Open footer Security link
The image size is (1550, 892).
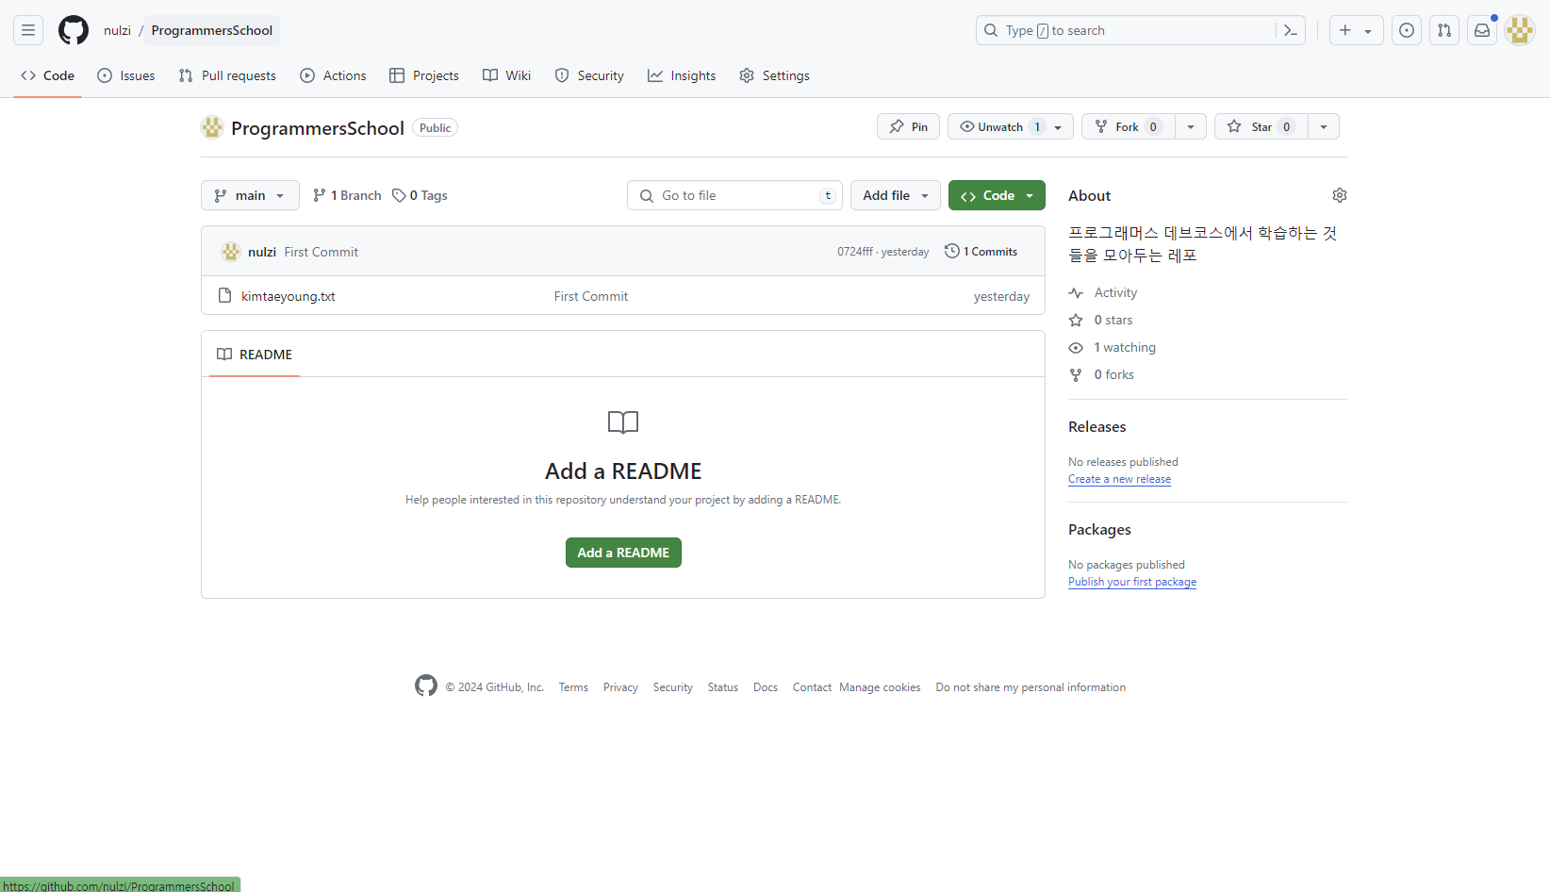pos(673,687)
